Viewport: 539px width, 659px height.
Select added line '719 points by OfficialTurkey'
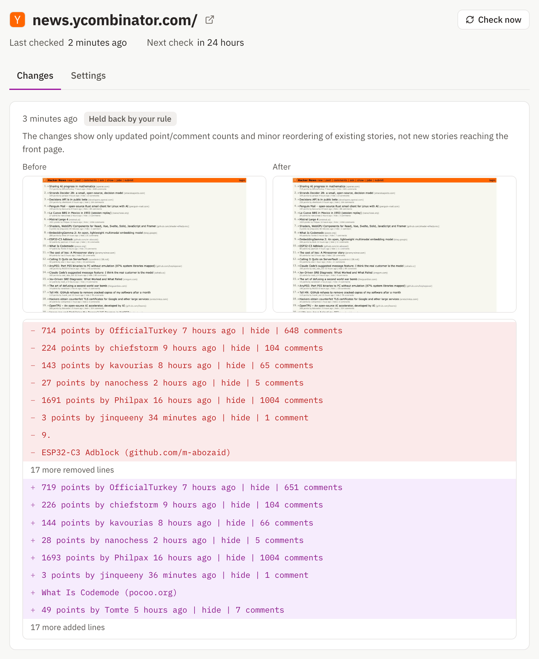269,487
